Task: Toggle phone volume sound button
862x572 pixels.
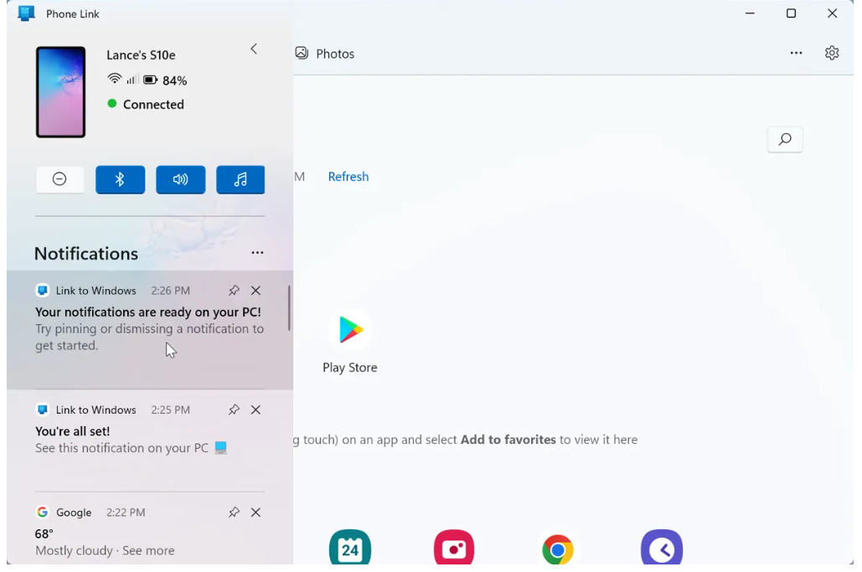Action: 180,179
